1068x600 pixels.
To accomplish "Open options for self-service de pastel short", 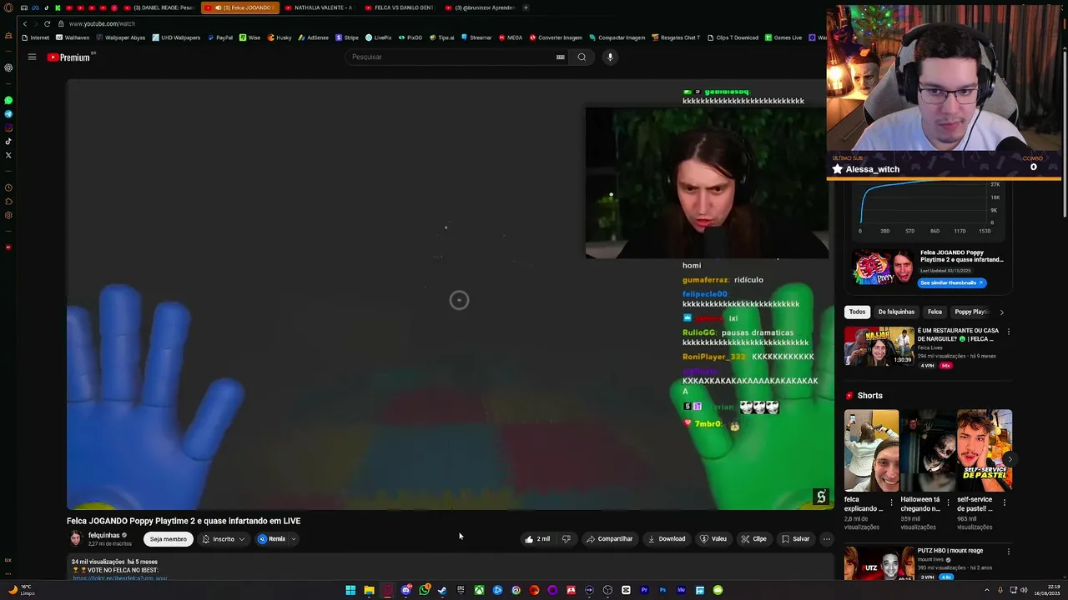I will (1005, 502).
